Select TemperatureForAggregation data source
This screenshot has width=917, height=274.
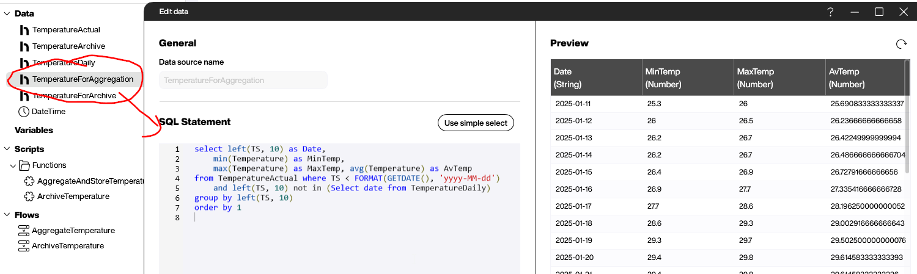coord(83,79)
